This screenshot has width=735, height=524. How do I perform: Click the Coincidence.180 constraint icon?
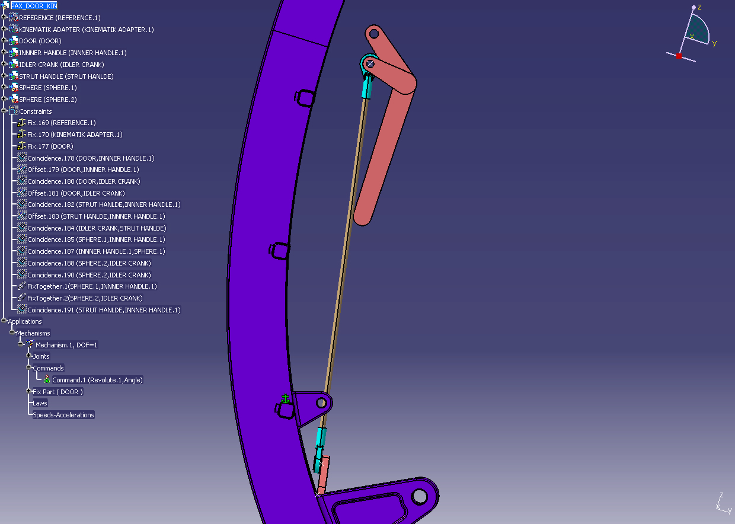pyautogui.click(x=22, y=181)
